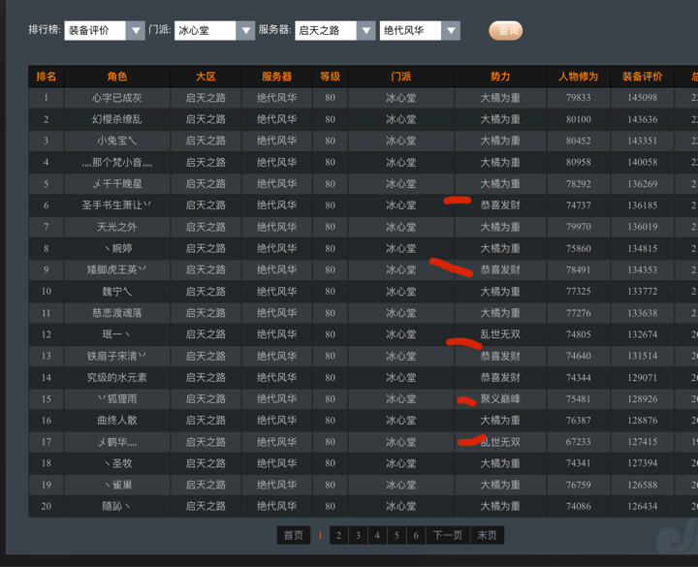Select character 心字已成灰 in rank 1
698x567 pixels.
click(x=117, y=98)
